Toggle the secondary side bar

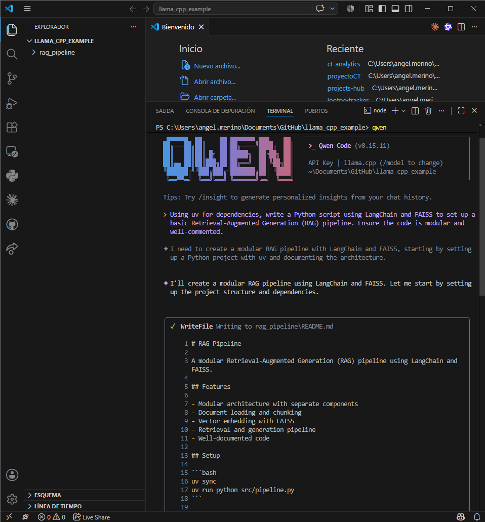409,9
